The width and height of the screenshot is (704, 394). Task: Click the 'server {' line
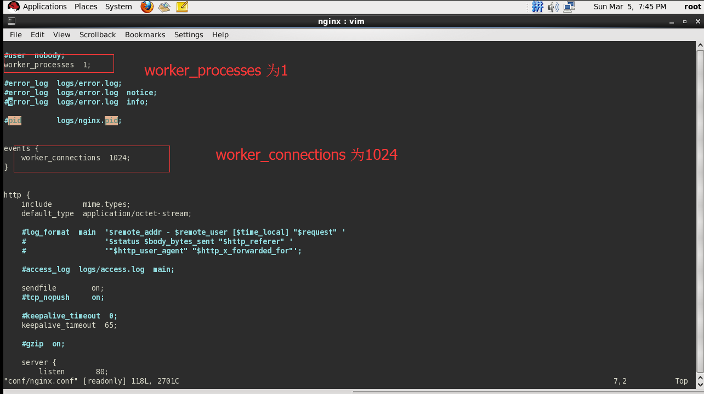[39, 362]
